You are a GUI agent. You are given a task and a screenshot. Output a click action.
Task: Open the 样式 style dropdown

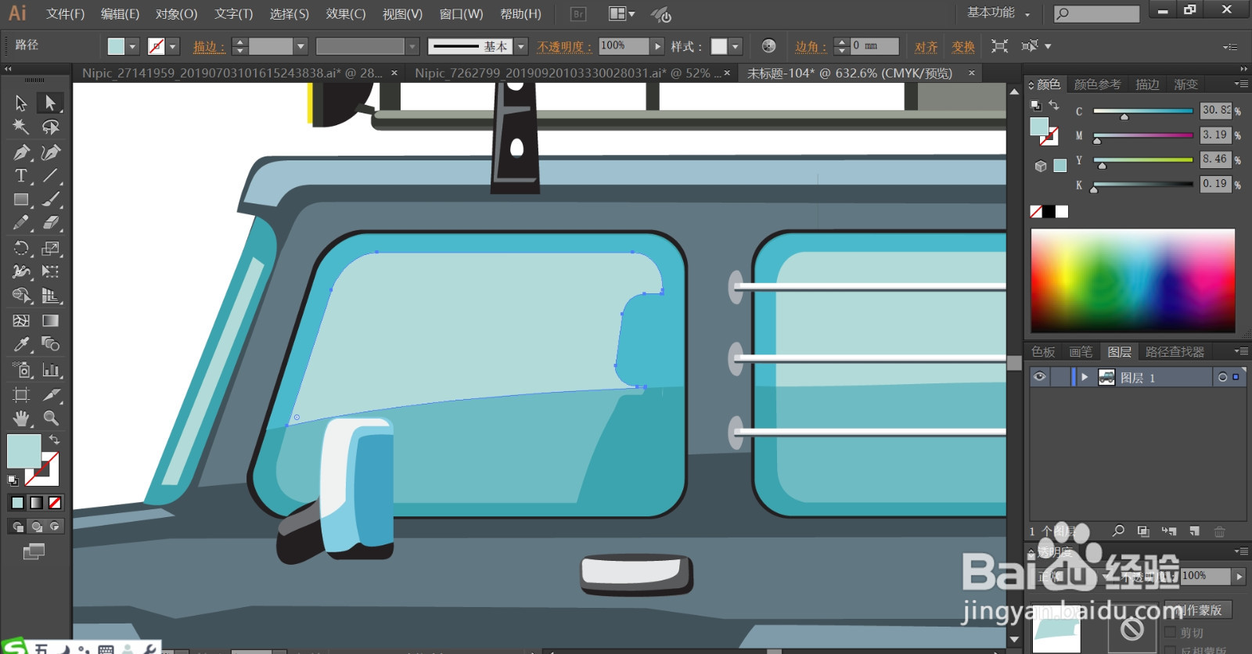(x=736, y=47)
